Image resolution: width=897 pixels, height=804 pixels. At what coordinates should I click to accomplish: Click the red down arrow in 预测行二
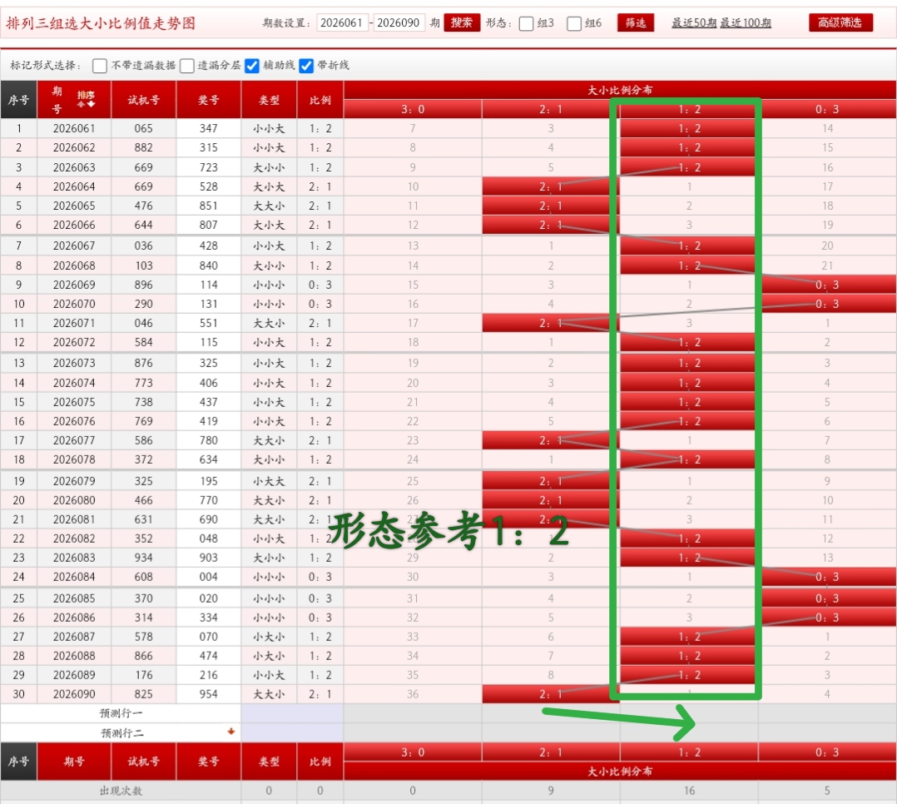point(231,732)
